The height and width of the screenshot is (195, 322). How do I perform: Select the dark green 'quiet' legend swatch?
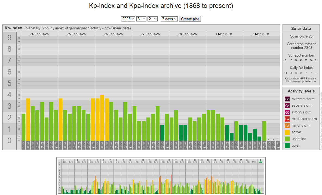(x=287, y=146)
